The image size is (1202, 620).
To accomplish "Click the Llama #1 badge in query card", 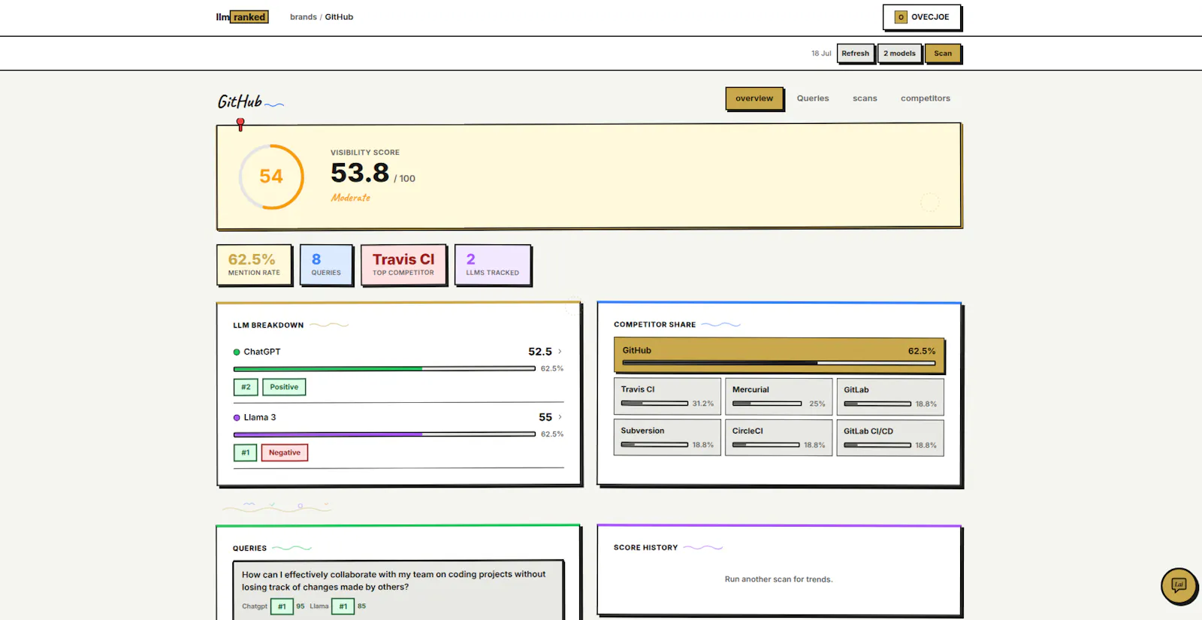I will (343, 606).
